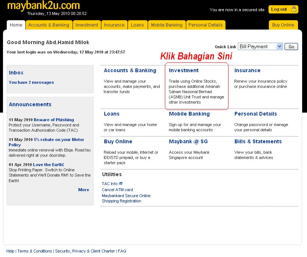Image resolution: width=307 pixels, height=257 pixels.
Task: Switch to Accounts & Banking tab
Action: point(49,25)
